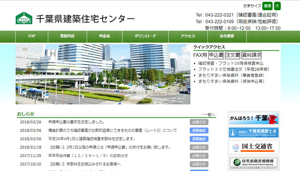Click the CBH house logo icon
Screen dimensions: 300x171
tap(24, 18)
